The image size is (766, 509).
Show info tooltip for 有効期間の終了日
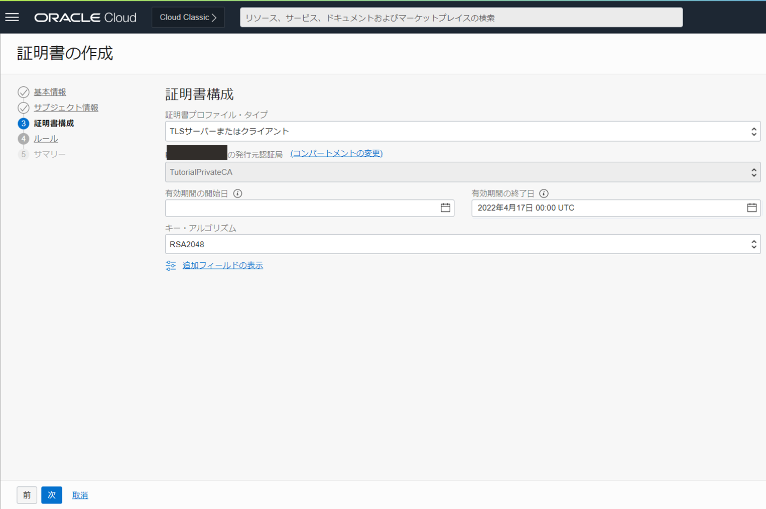coord(544,193)
